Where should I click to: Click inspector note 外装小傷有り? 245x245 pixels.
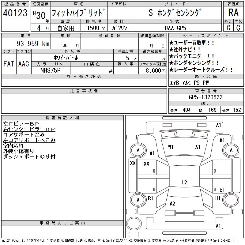tap(18, 151)
